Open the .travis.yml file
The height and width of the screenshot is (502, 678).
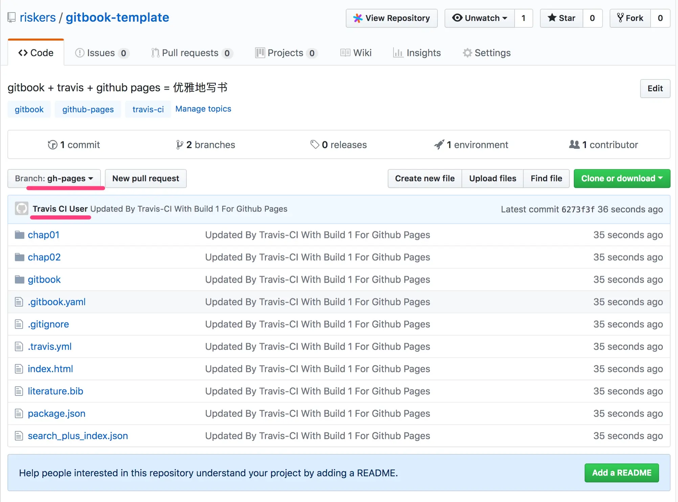click(x=50, y=346)
